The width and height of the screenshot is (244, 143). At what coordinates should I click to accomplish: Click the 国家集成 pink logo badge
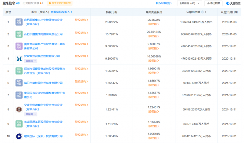(19, 46)
